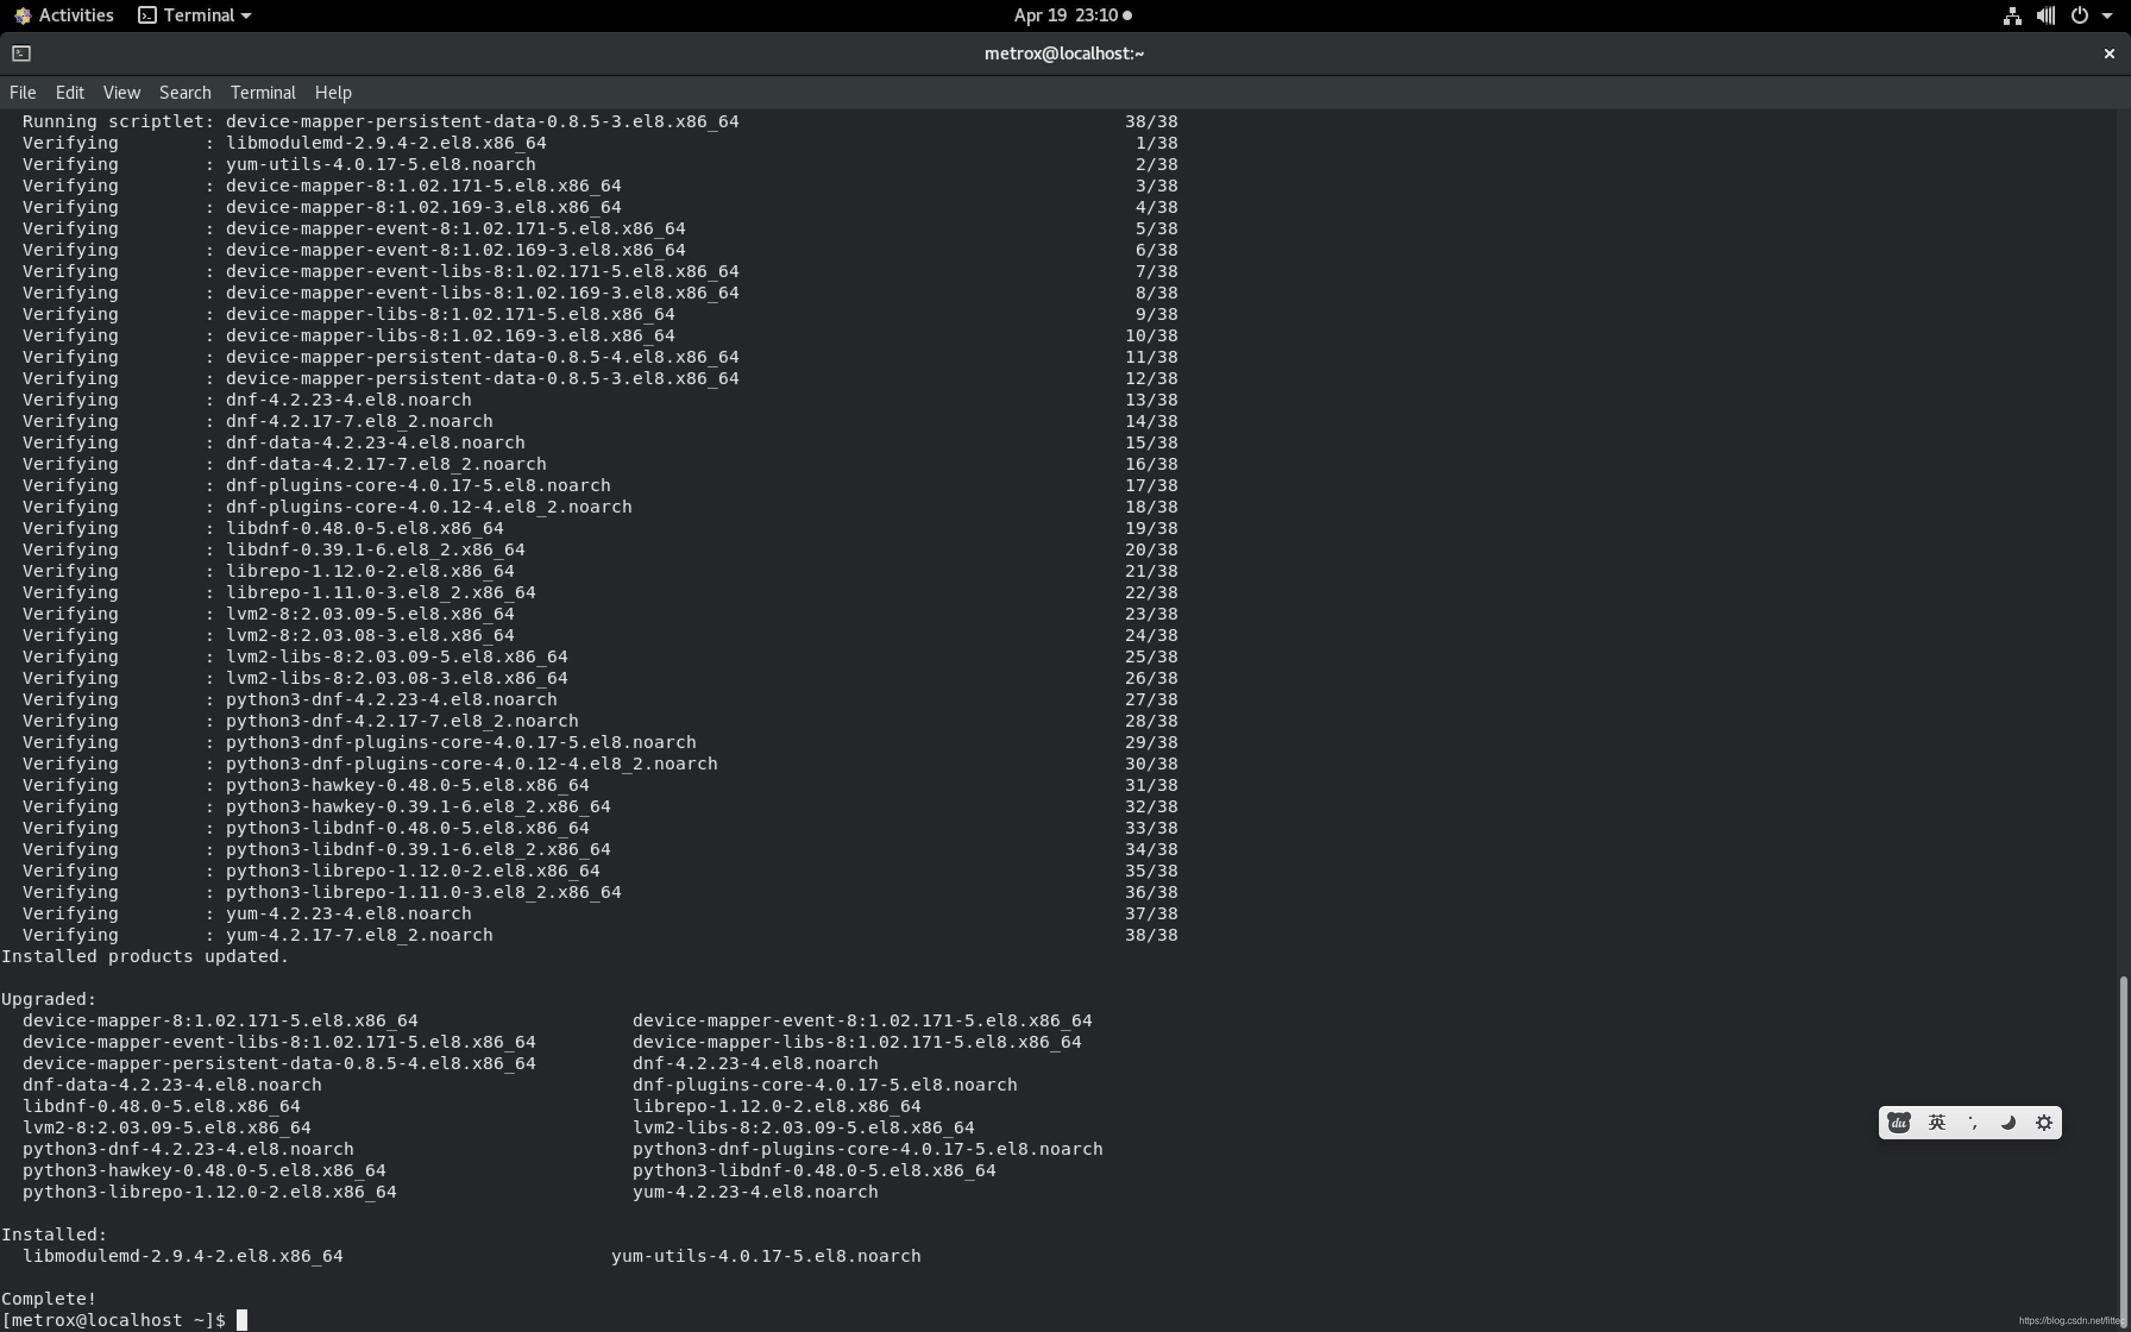Click 'dnf-plugins-core-4.0.17-5.el8.noarch' in Upgraded list

tap(825, 1085)
